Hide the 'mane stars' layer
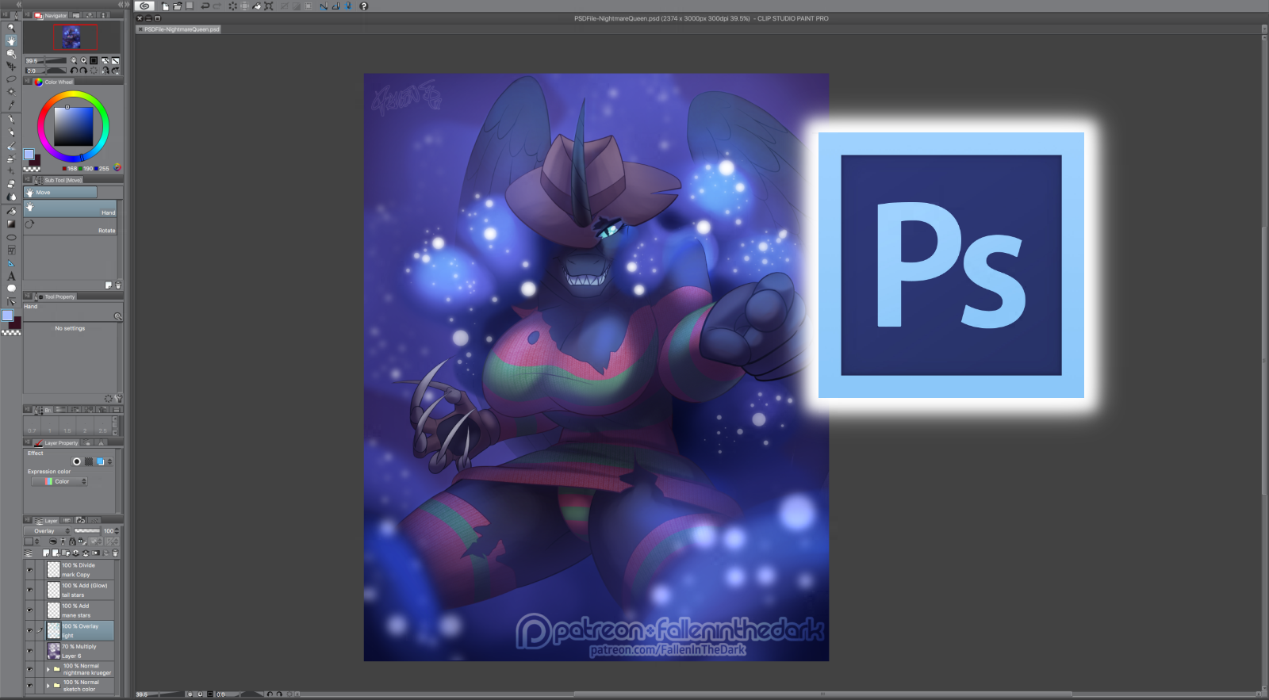The width and height of the screenshot is (1269, 700). point(29,610)
